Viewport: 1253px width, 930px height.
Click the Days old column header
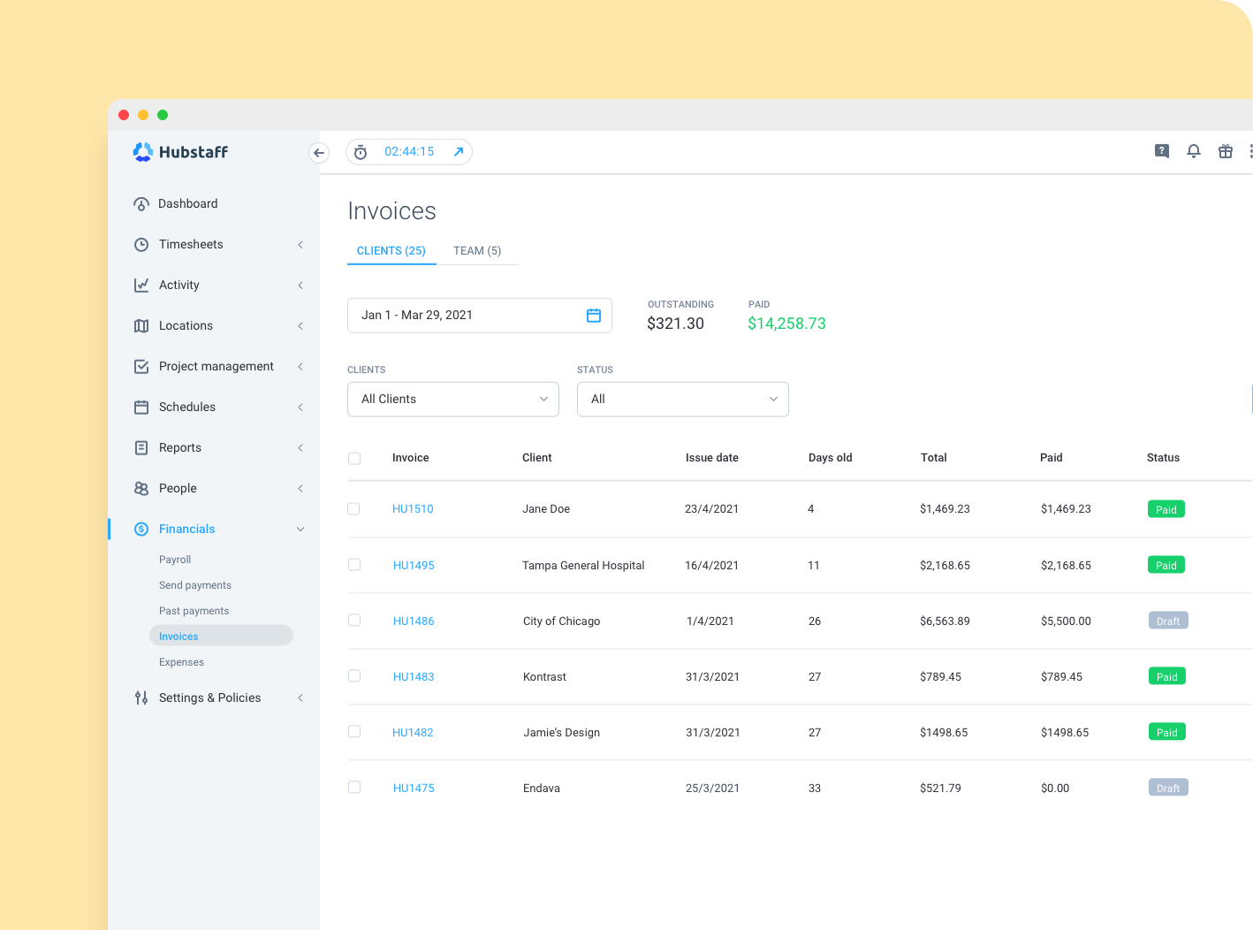[831, 458]
